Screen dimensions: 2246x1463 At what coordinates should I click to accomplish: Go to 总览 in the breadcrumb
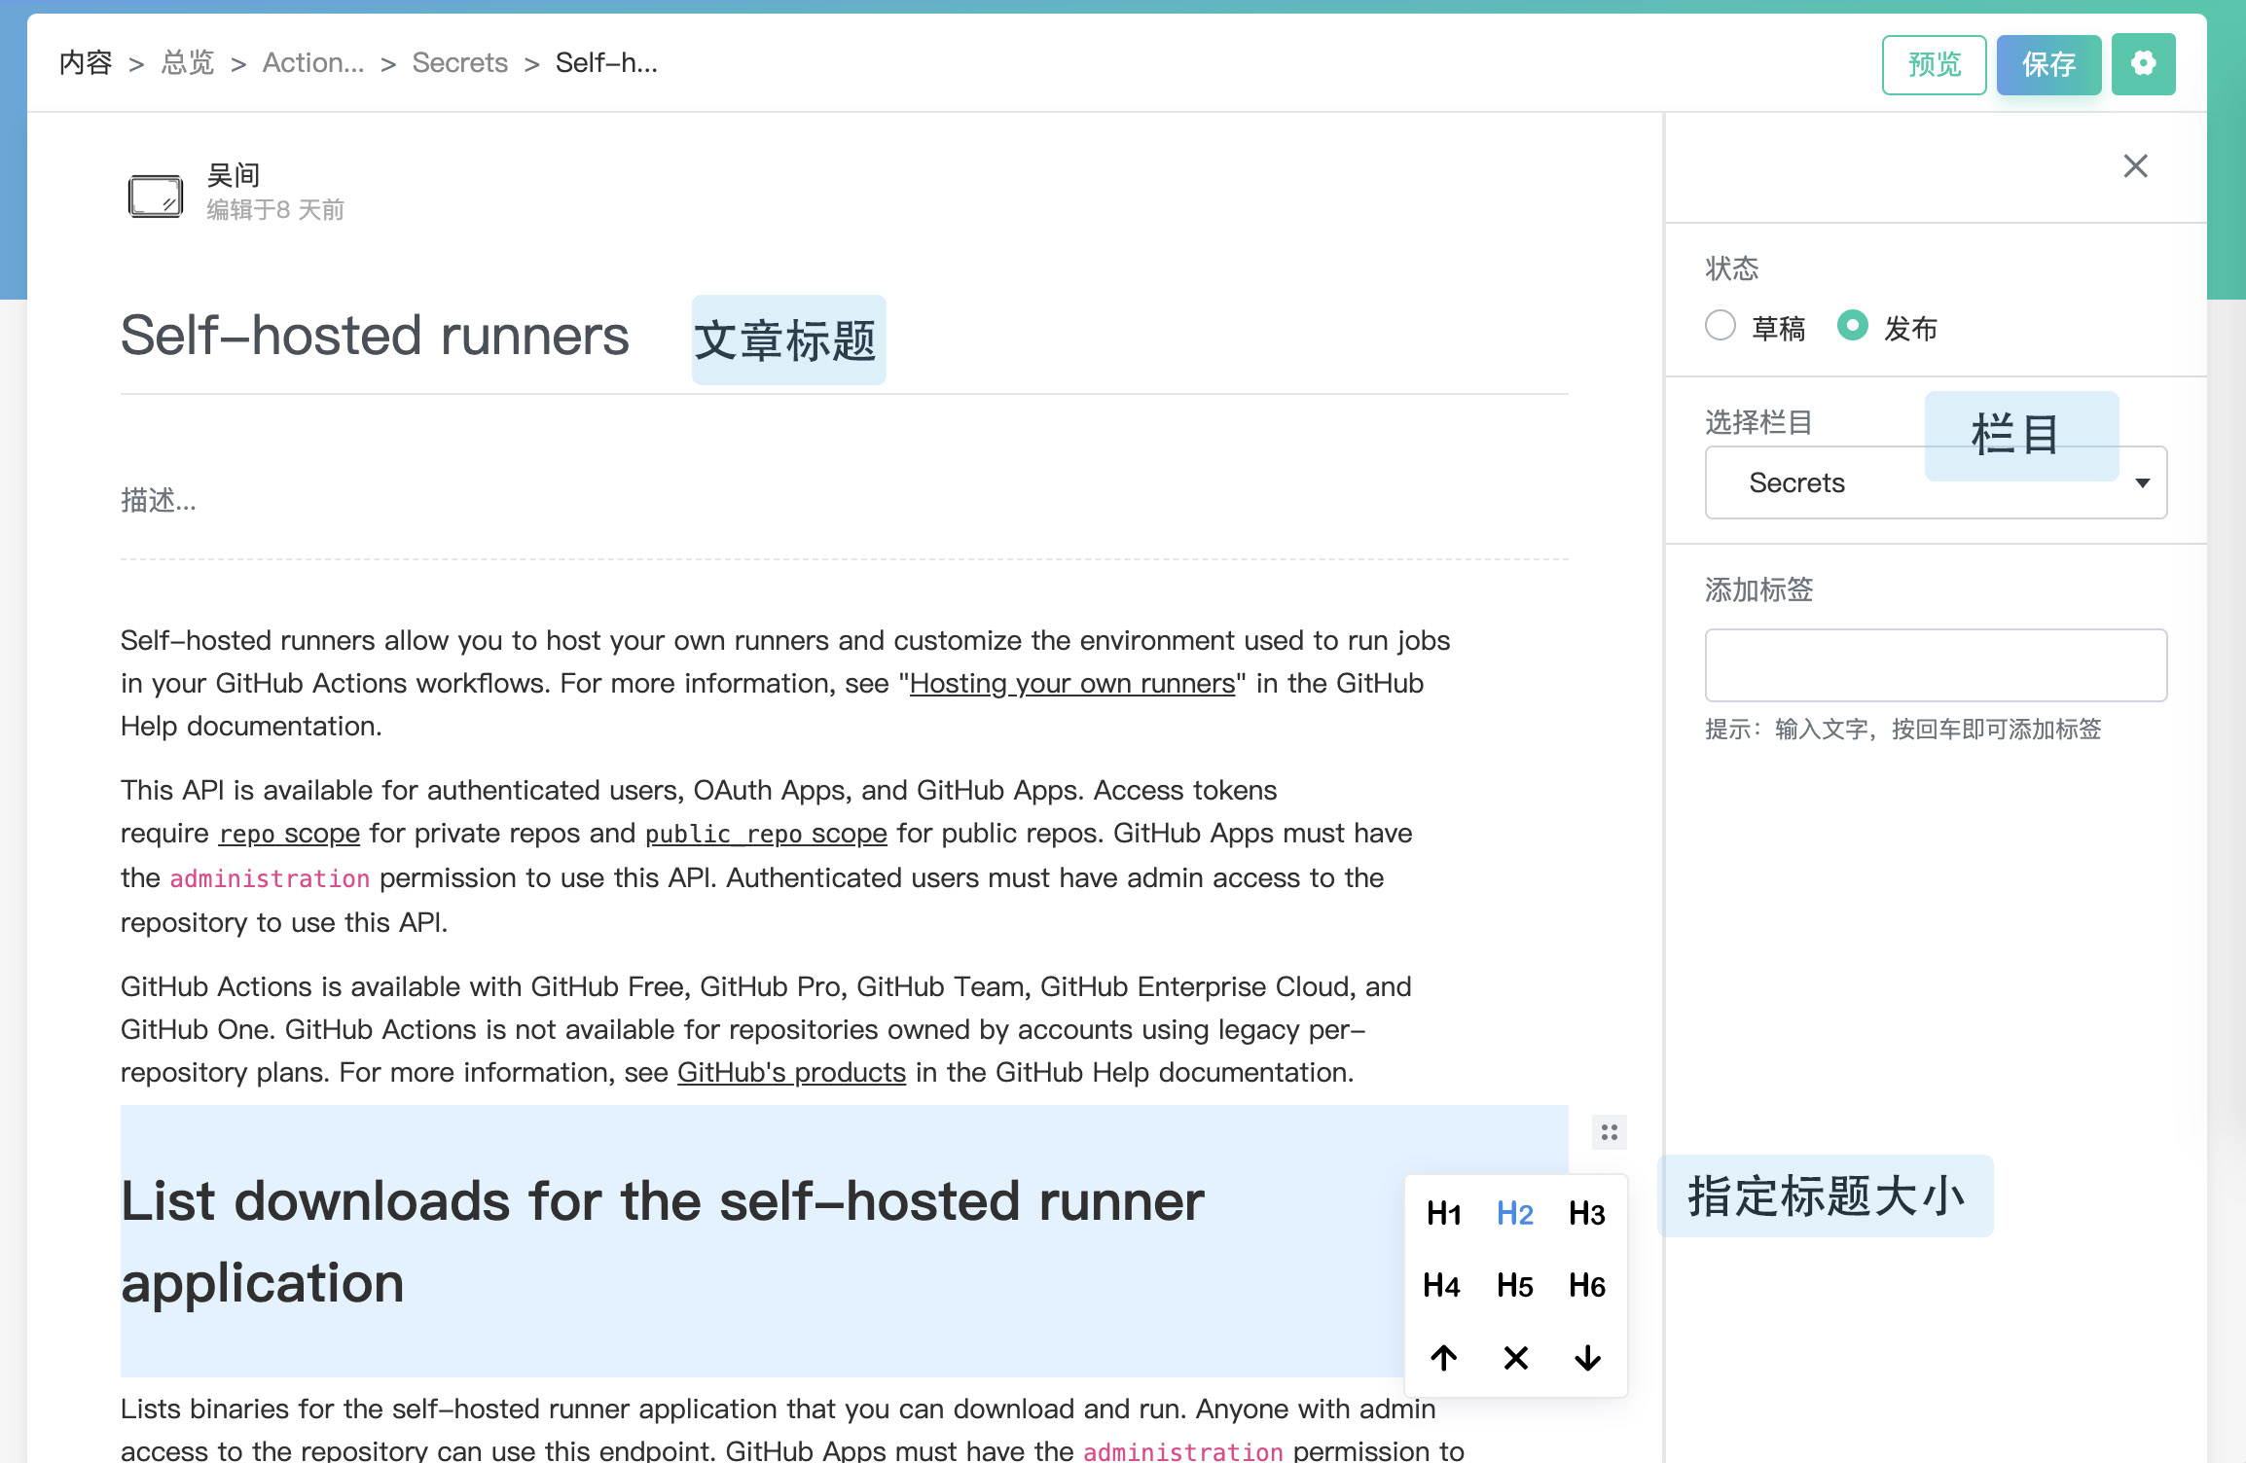pyautogui.click(x=188, y=63)
